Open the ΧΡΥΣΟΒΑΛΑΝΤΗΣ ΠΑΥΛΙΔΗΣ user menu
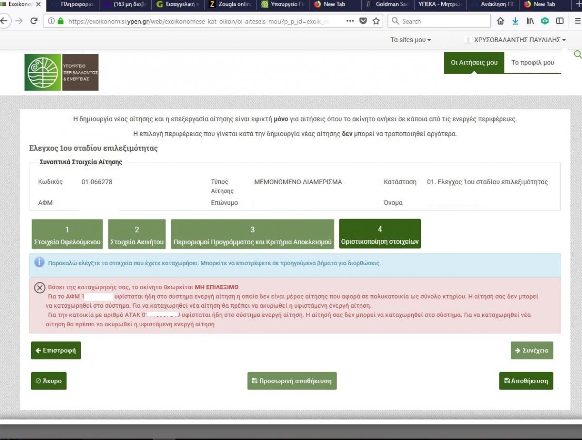Image resolution: width=582 pixels, height=440 pixels. (x=519, y=40)
